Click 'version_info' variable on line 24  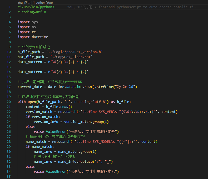click(x=46, y=122)
